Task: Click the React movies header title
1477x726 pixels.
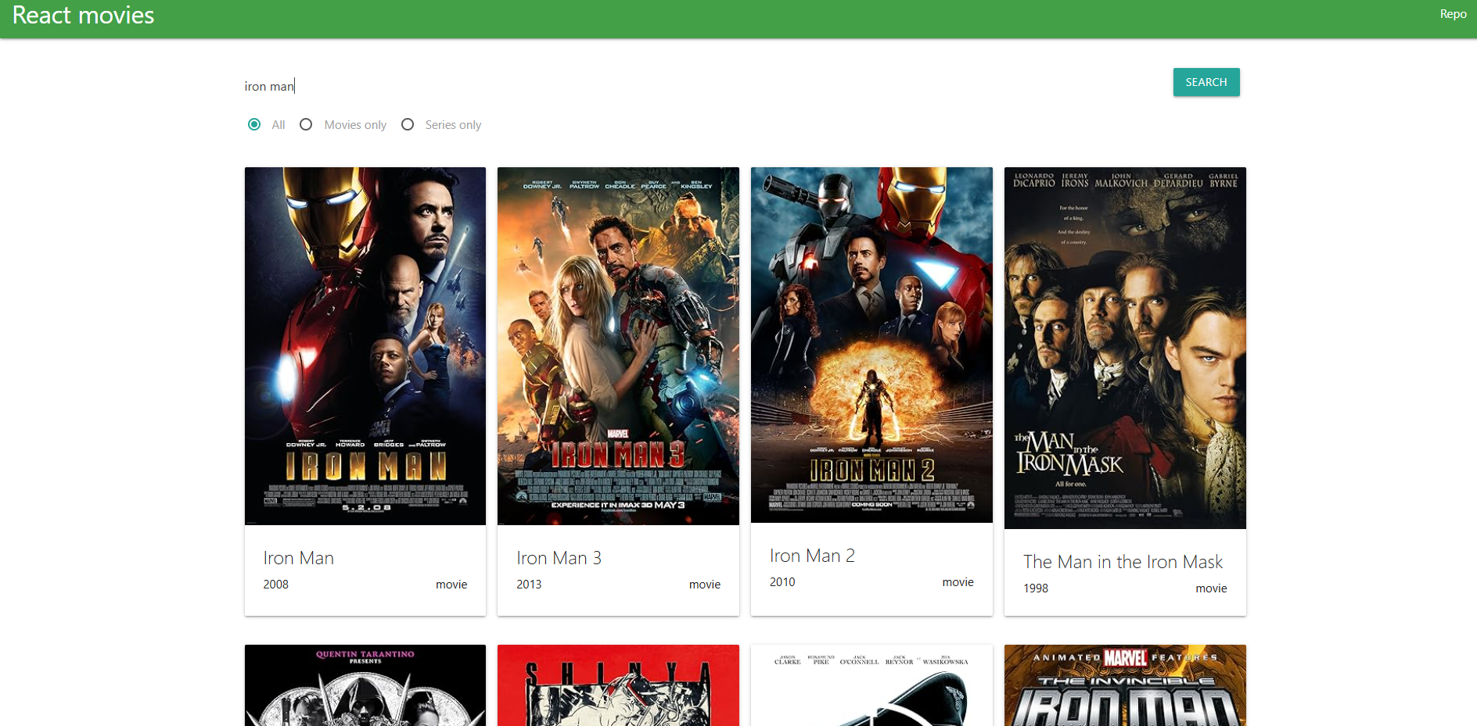Action: pyautogui.click(x=82, y=15)
